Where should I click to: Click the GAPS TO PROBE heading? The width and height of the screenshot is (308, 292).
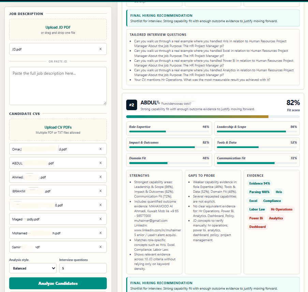tap(202, 175)
